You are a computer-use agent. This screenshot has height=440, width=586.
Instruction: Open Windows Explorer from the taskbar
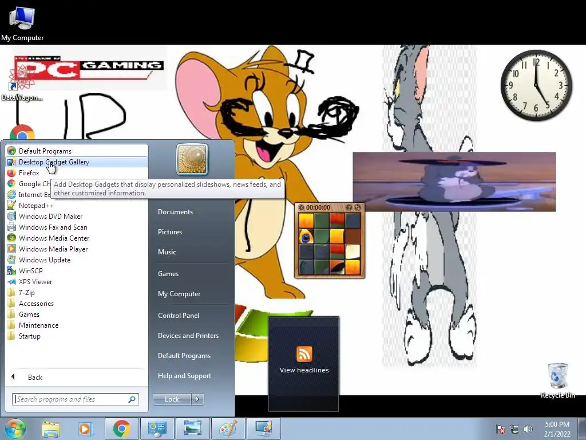[51, 429]
